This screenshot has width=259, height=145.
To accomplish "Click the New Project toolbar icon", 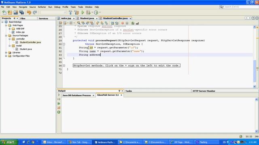I will tap(10, 12).
